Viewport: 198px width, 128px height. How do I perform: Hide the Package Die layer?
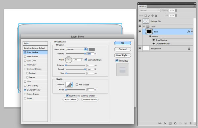(x=140, y=21)
